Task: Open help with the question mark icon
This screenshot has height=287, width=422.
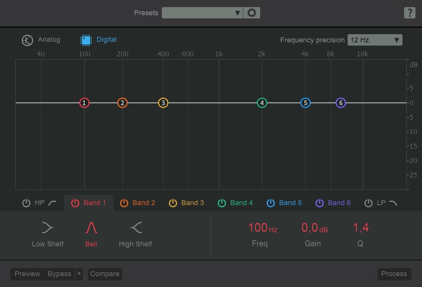Action: (410, 13)
